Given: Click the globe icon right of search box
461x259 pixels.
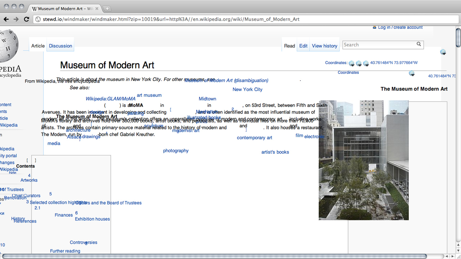Looking at the screenshot, I should [x=443, y=52].
